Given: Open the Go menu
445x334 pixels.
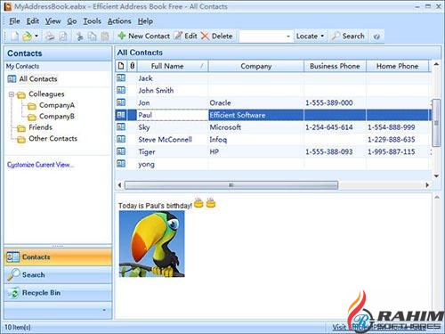Looking at the screenshot, I should [x=72, y=21].
